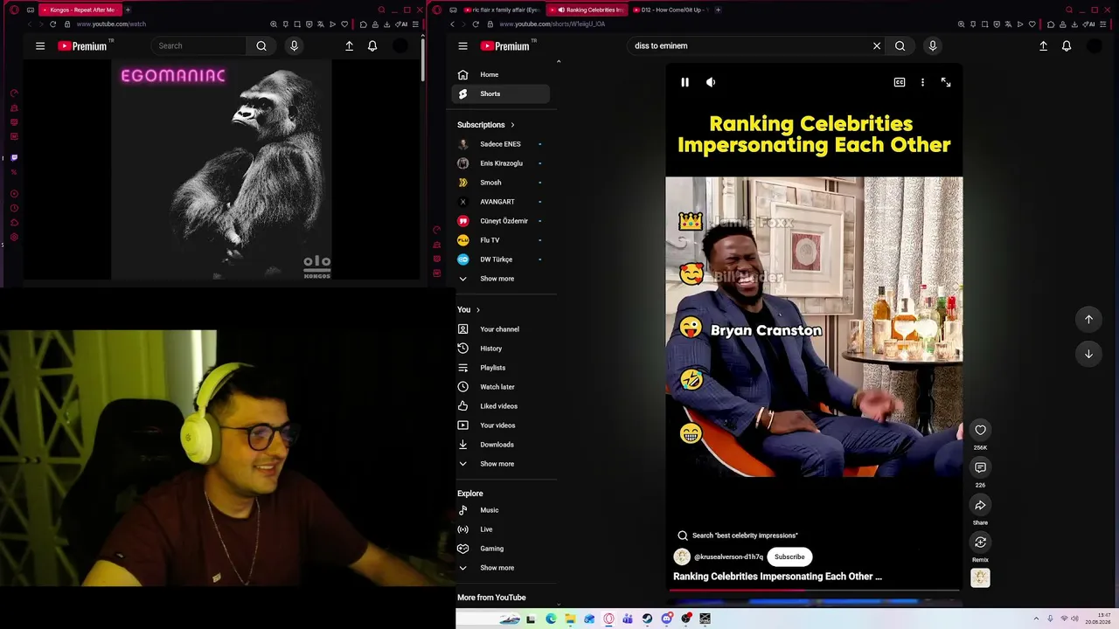This screenshot has width=1119, height=629.
Task: Start voice search in the left window
Action: pos(294,45)
